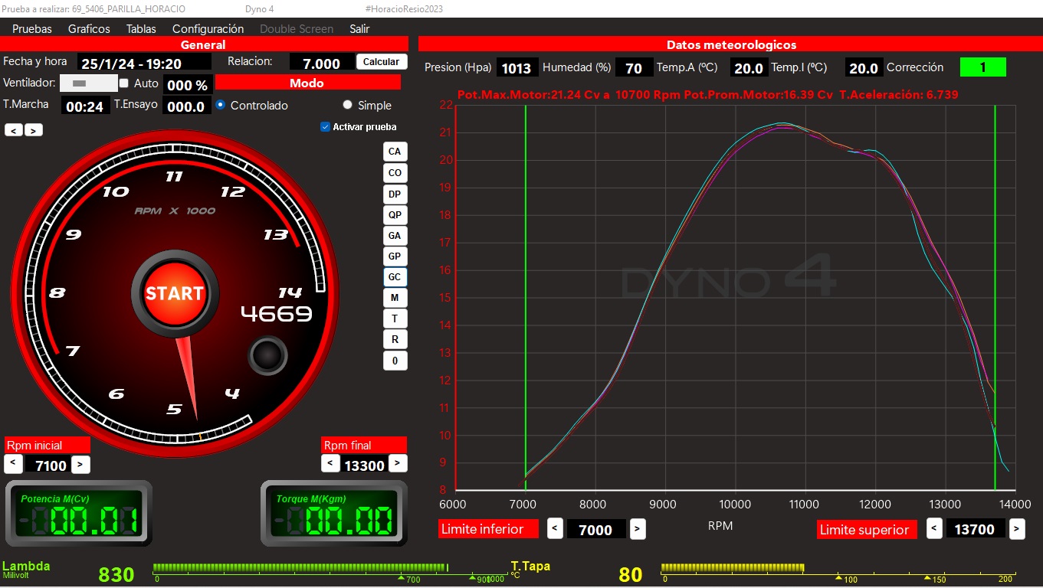Click the CA side button
Image resolution: width=1043 pixels, height=588 pixels.
[x=395, y=152]
